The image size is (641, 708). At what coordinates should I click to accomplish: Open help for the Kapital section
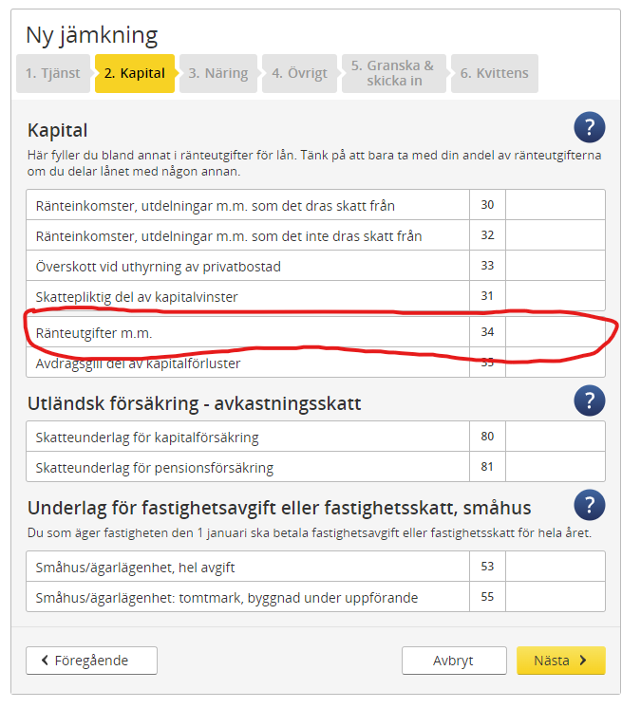coord(589,127)
